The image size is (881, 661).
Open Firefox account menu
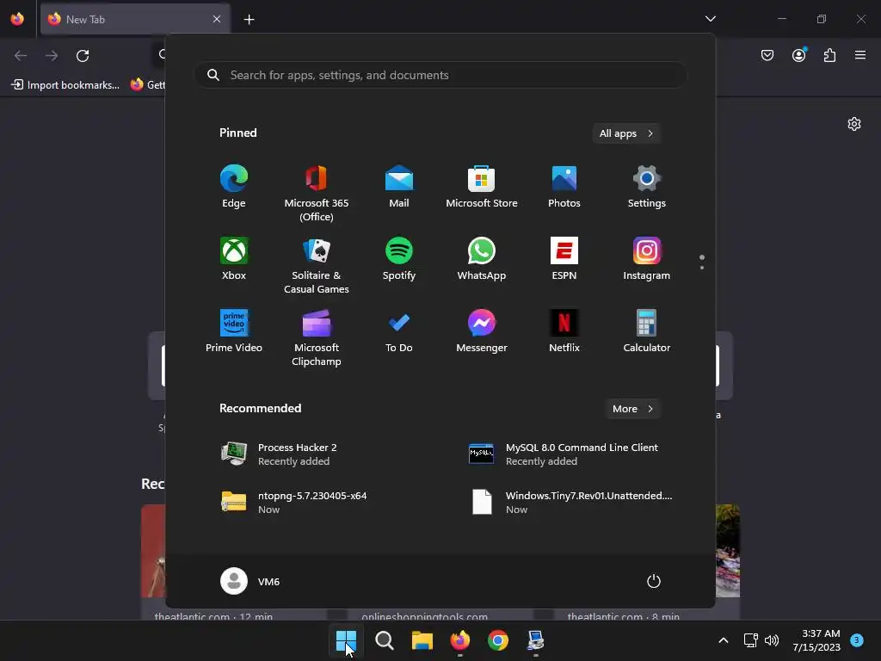(798, 55)
